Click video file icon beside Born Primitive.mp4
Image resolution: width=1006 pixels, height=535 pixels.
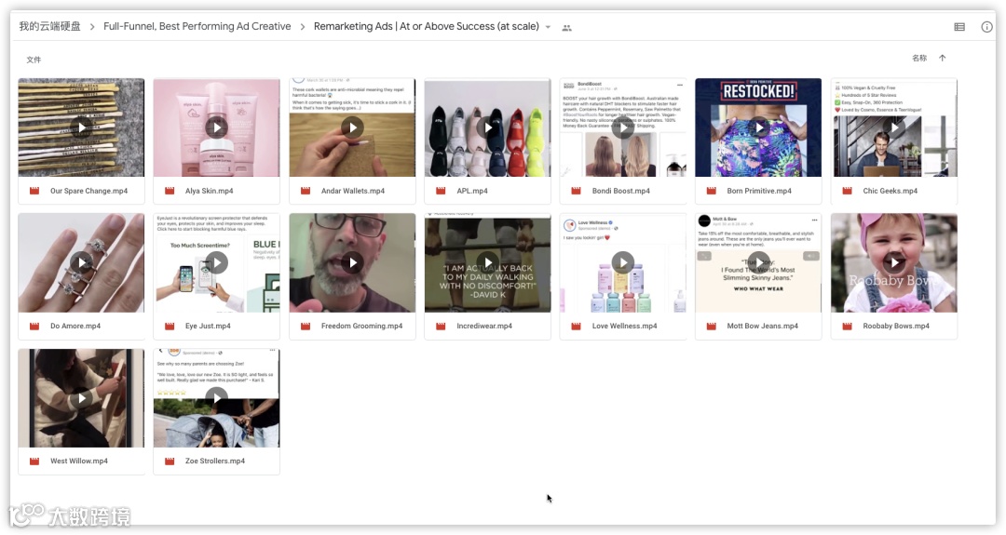(712, 191)
